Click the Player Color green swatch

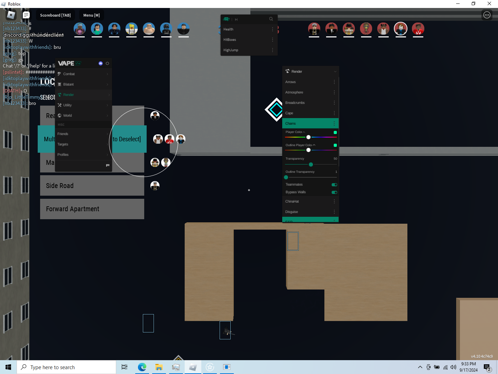[335, 132]
